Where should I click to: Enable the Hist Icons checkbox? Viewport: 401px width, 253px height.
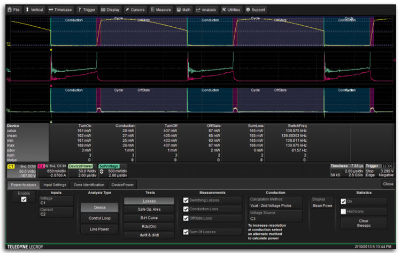click(x=343, y=211)
